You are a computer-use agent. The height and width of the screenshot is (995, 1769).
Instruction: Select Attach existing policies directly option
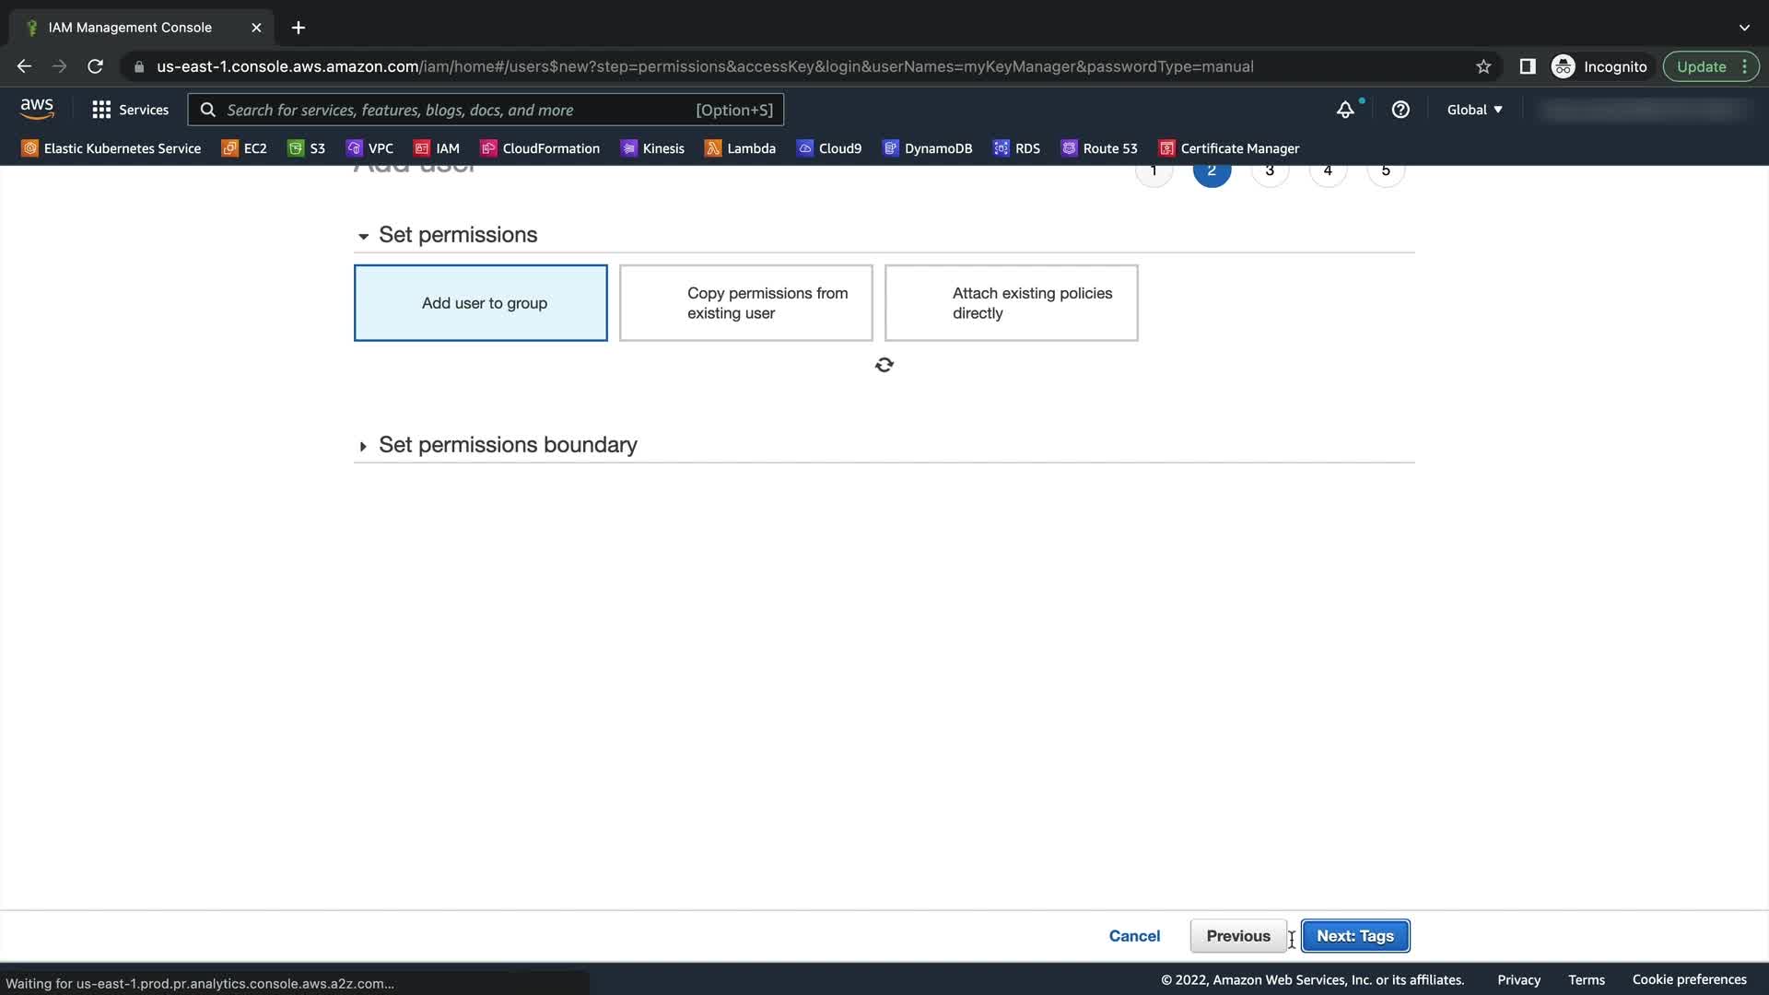(1012, 303)
